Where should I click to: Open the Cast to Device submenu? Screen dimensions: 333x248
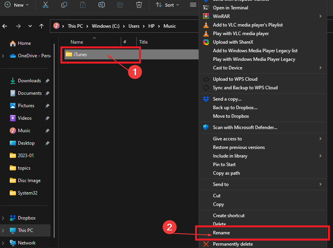pyautogui.click(x=263, y=68)
